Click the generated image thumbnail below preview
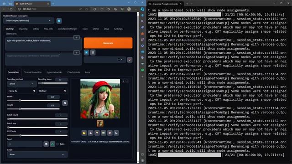The height and width of the screenshot is (164, 292). click(x=100, y=123)
